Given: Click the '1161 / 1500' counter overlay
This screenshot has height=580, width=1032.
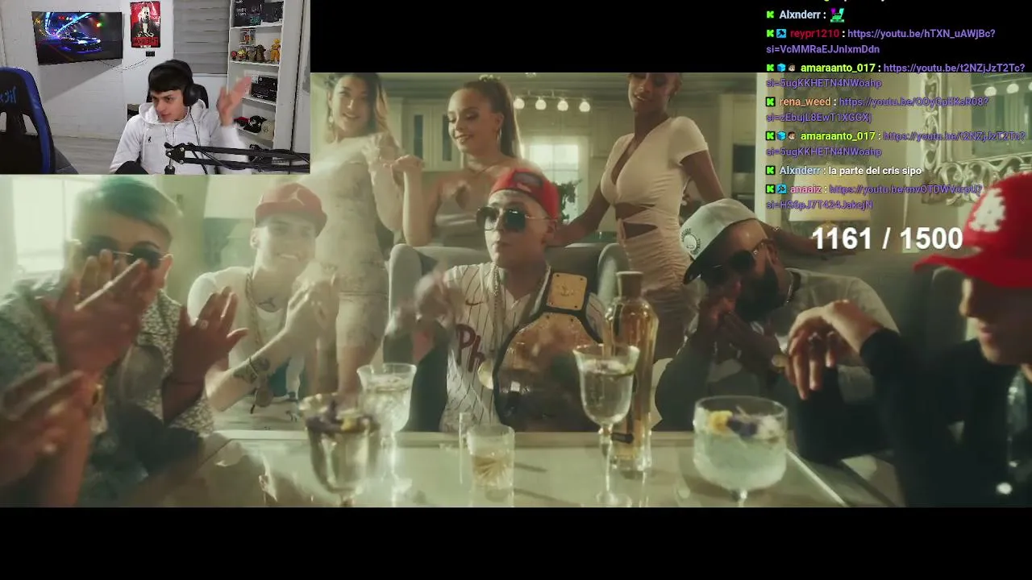Looking at the screenshot, I should tap(887, 238).
